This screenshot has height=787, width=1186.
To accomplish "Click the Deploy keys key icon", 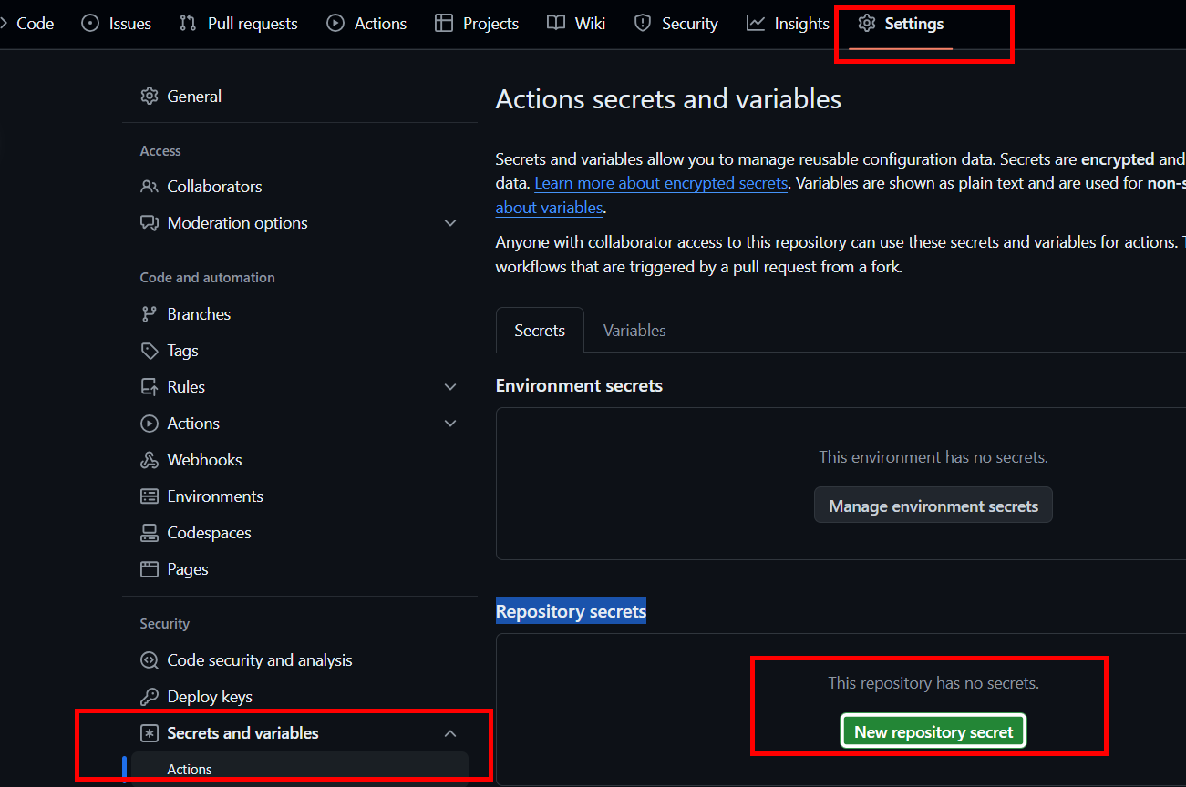I will click(x=150, y=697).
